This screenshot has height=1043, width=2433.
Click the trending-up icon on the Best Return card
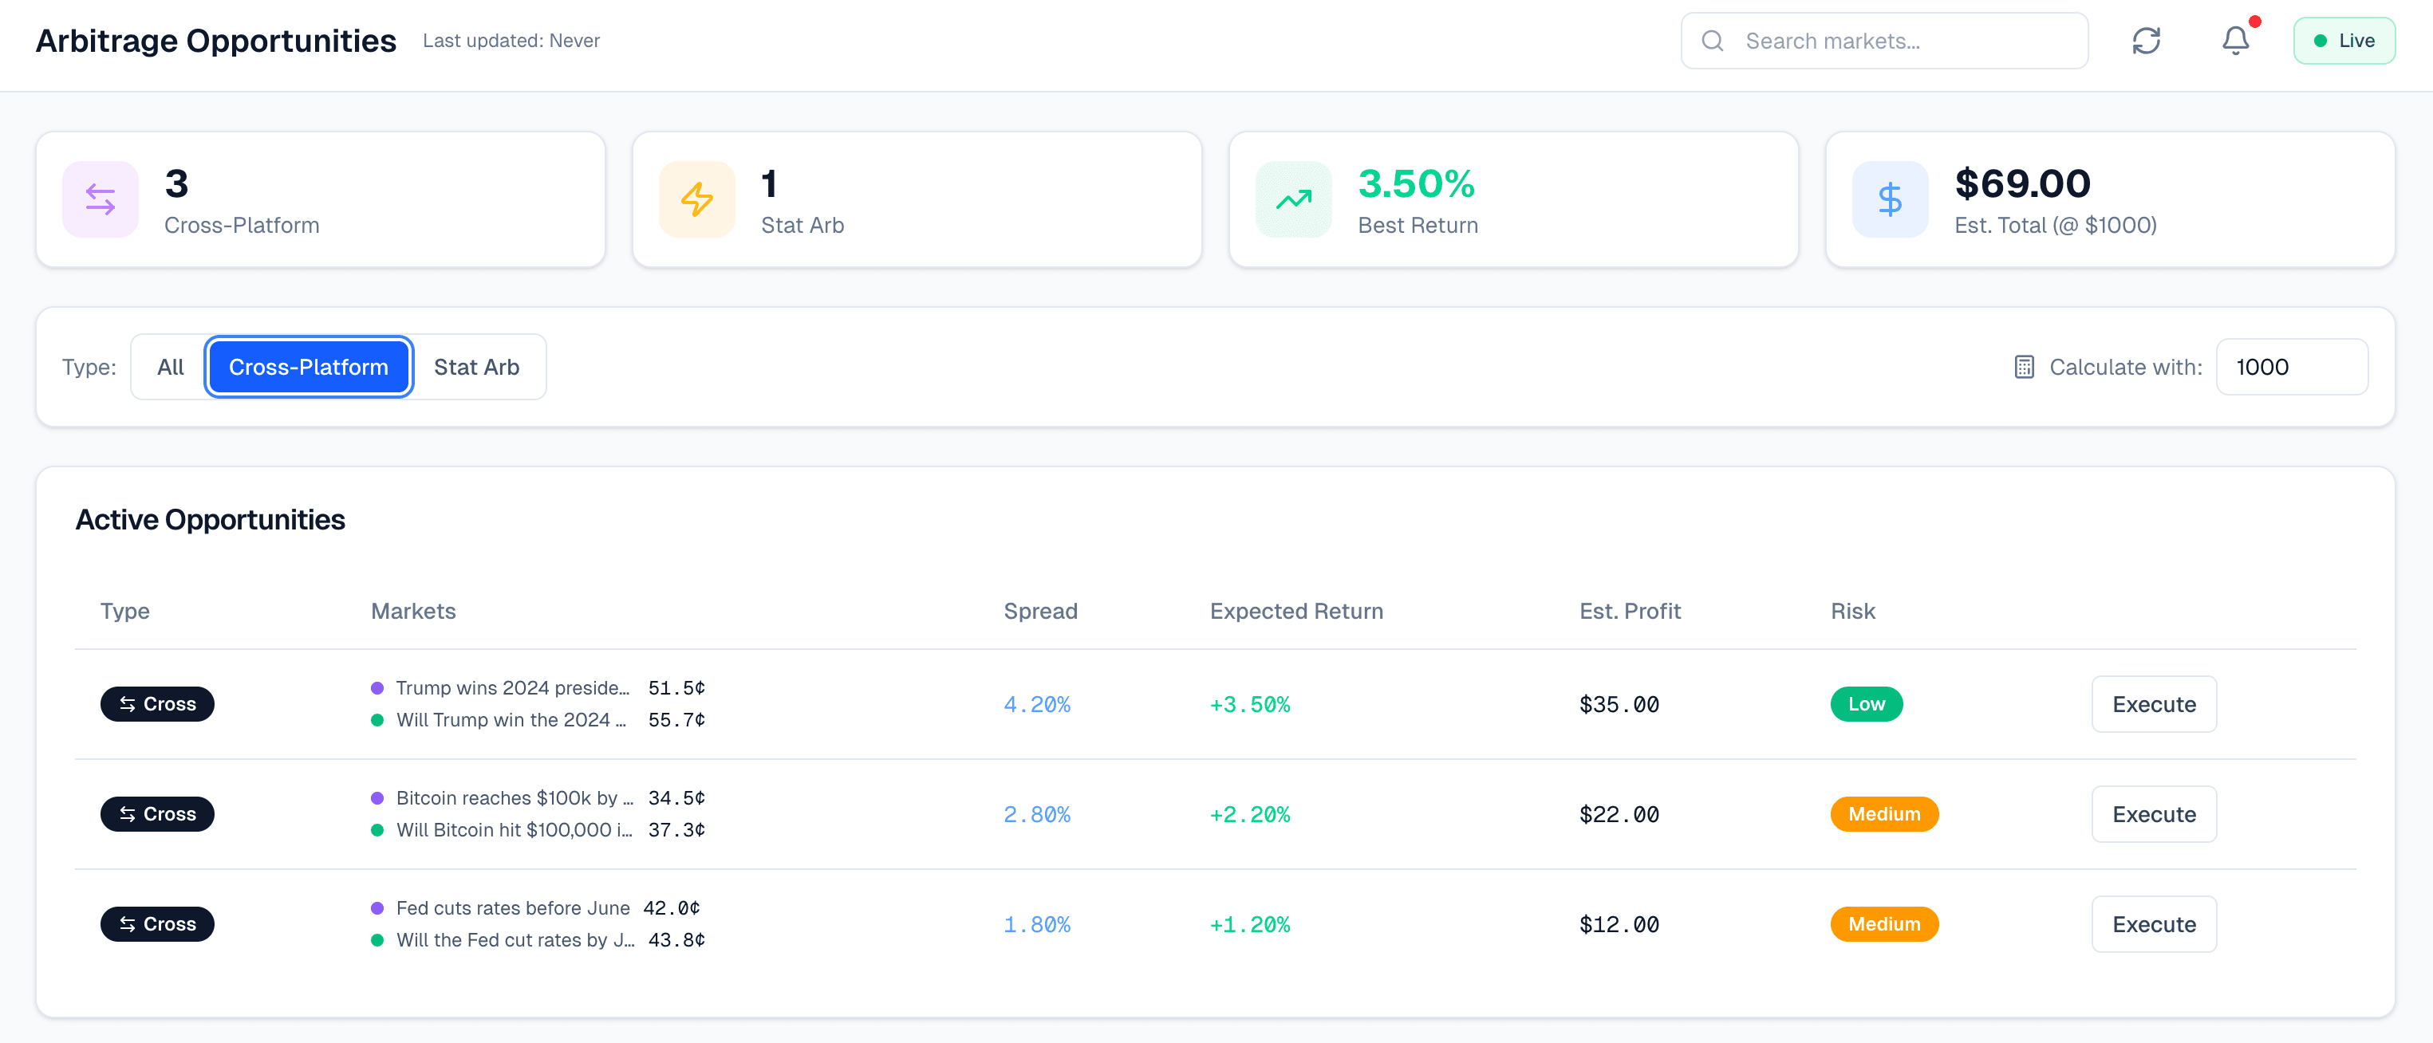click(x=1293, y=199)
